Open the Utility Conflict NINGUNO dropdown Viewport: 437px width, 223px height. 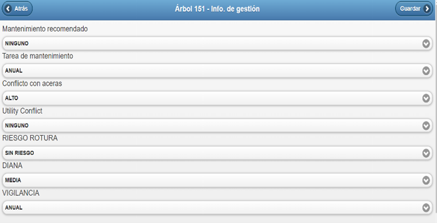[217, 125]
